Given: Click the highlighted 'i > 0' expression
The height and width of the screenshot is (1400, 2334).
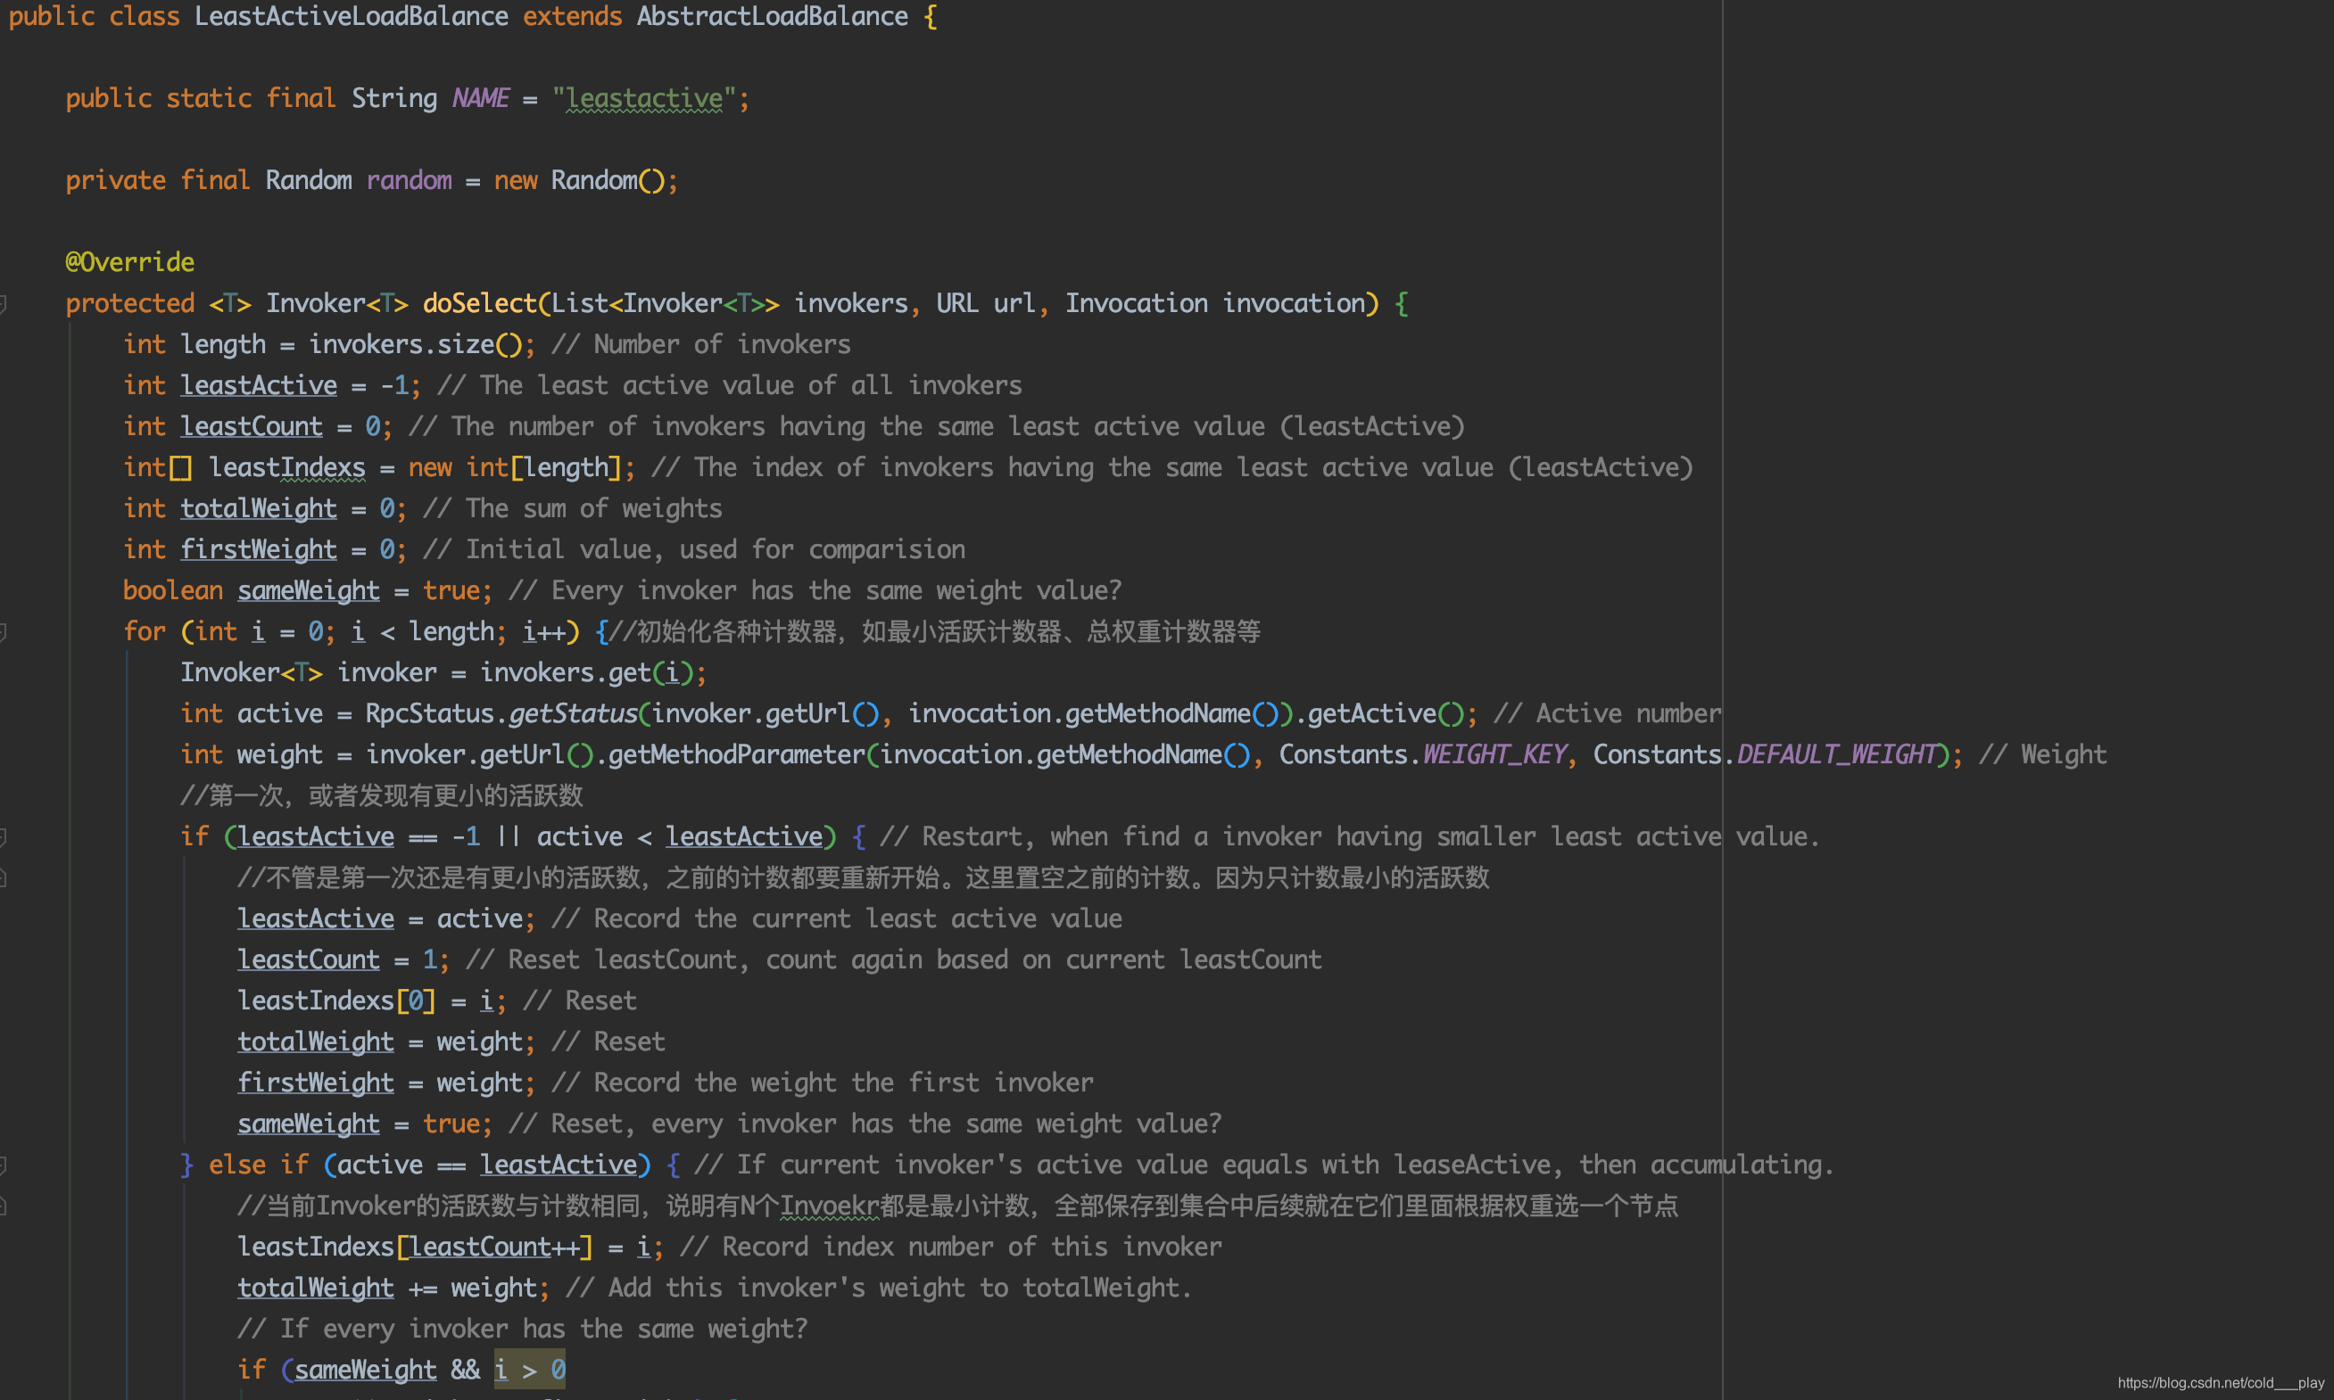Looking at the screenshot, I should click(529, 1370).
